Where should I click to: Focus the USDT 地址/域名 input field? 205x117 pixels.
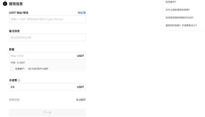pyautogui.click(x=47, y=19)
